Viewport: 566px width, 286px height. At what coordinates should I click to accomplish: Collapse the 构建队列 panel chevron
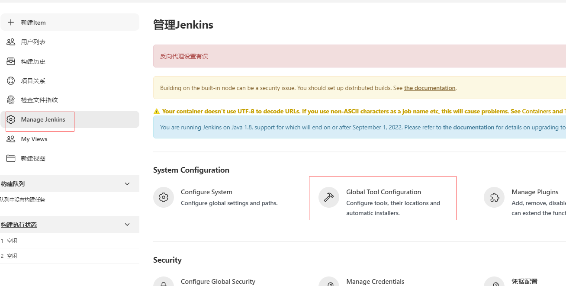(x=127, y=184)
